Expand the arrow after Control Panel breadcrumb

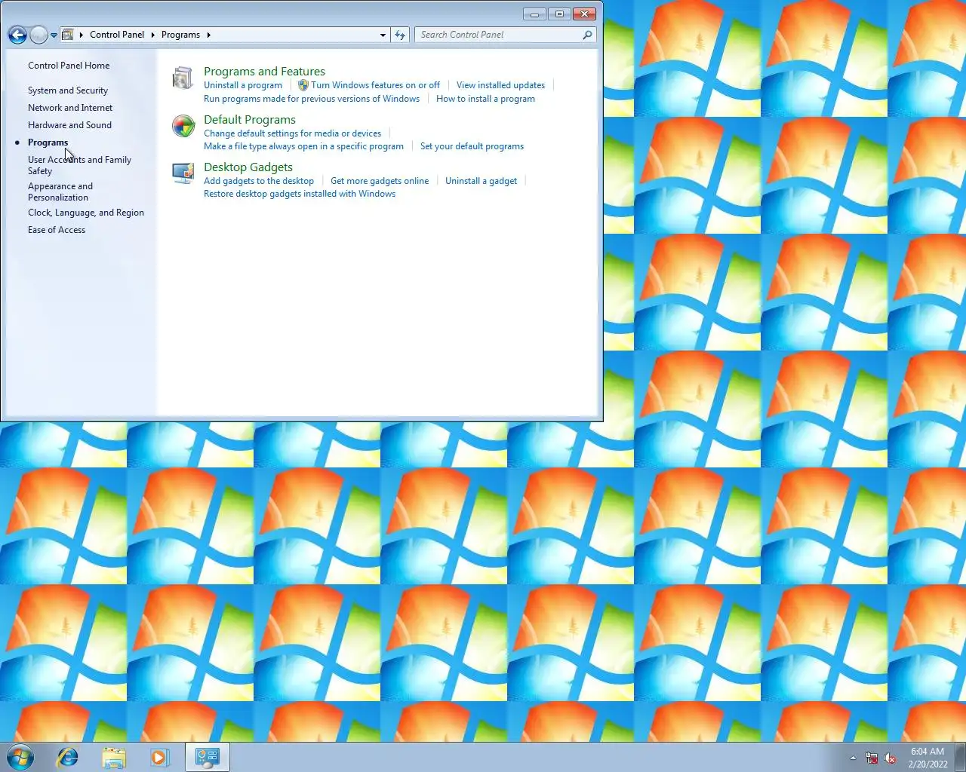[x=152, y=35]
